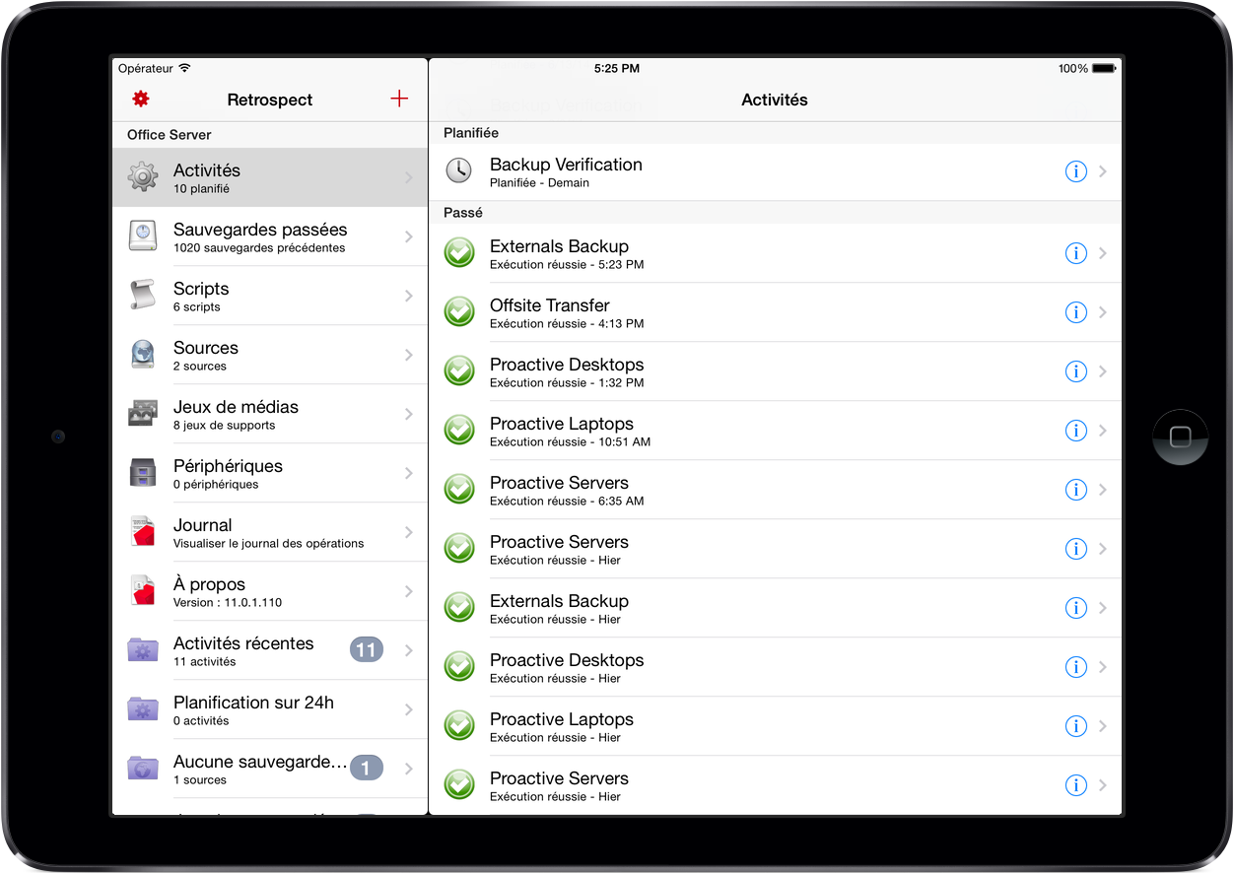Viewport: 1234px width, 873px height.
Task: Tap the 11 badge on Activités récentes
Action: pos(367,650)
